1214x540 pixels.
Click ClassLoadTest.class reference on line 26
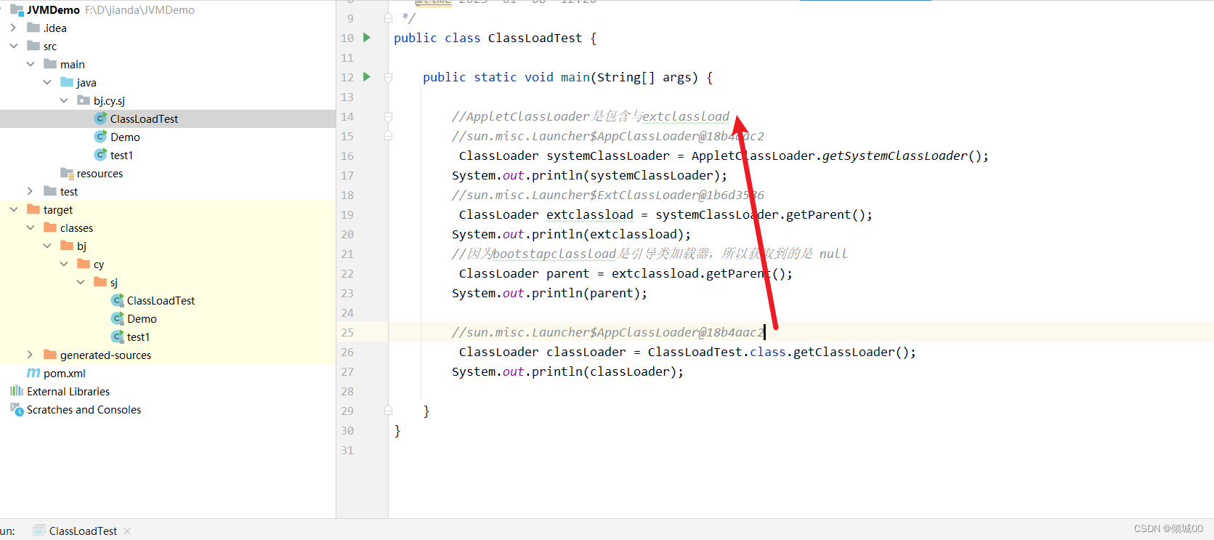pyautogui.click(x=716, y=352)
